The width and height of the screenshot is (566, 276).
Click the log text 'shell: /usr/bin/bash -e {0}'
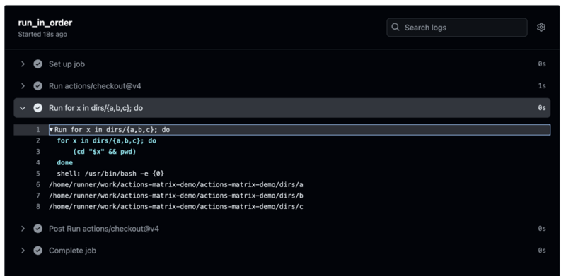click(x=110, y=174)
